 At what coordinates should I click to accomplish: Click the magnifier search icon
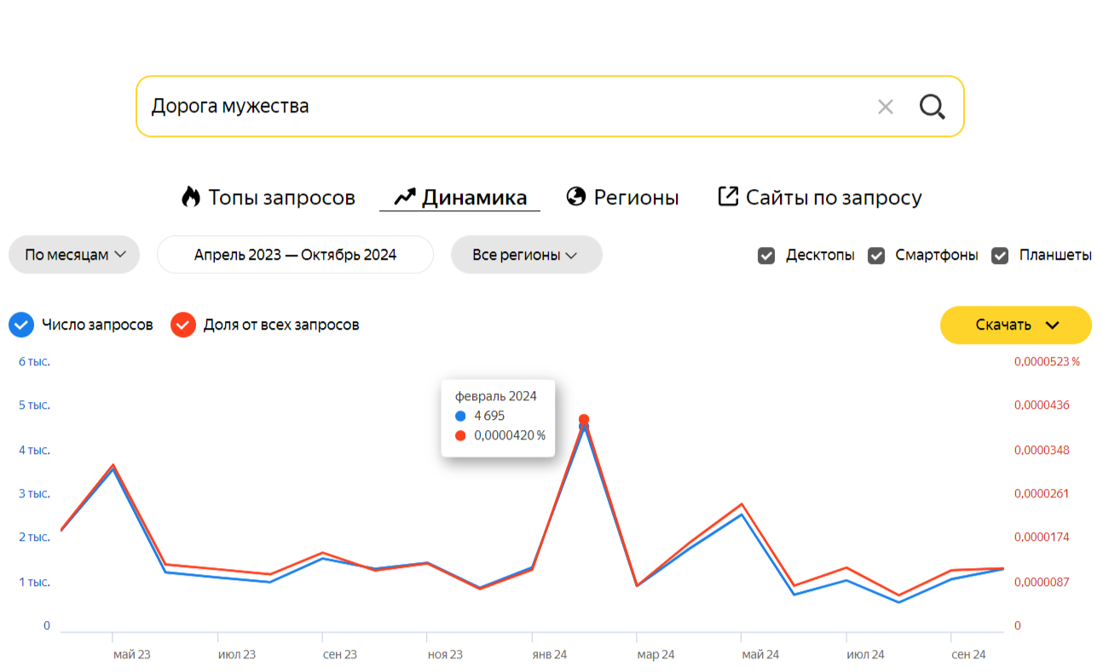tap(933, 106)
